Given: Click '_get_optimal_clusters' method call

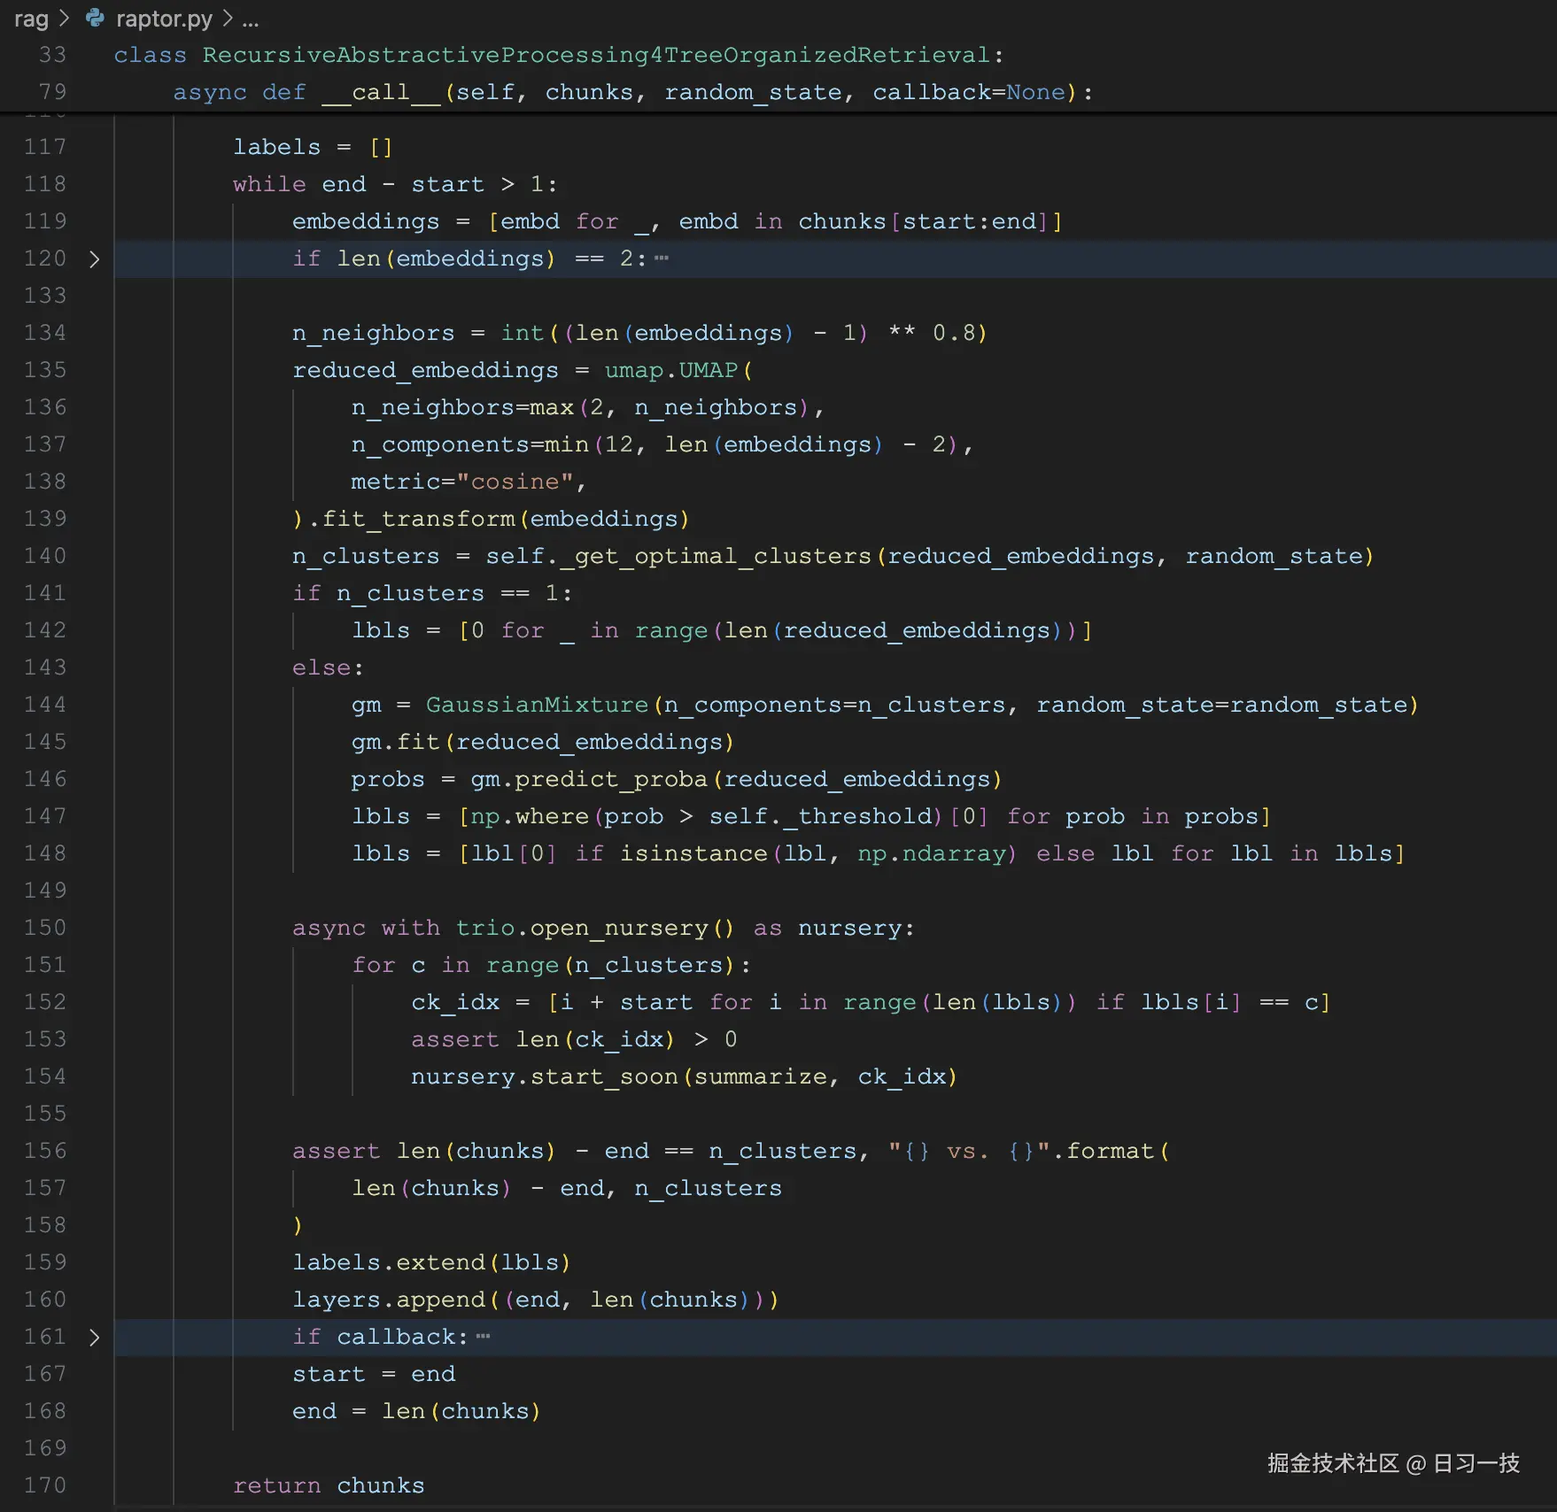Looking at the screenshot, I should pyautogui.click(x=716, y=556).
